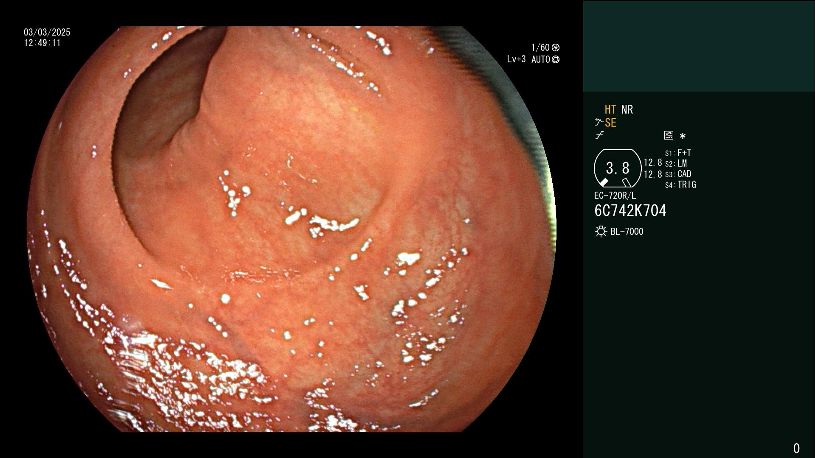Click the tone curve icon below SE

point(599,135)
